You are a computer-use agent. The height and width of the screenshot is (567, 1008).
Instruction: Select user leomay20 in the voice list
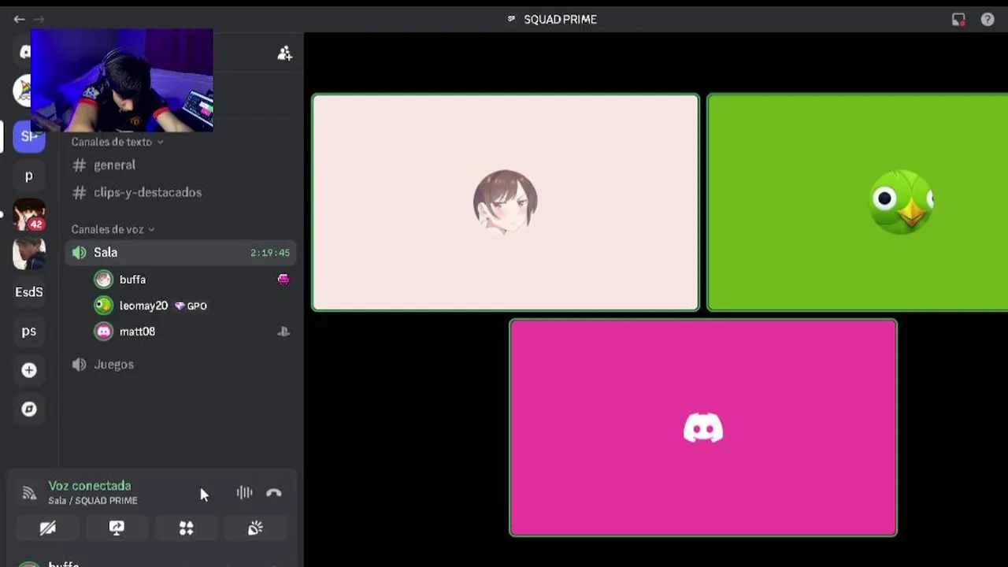[x=191, y=306]
